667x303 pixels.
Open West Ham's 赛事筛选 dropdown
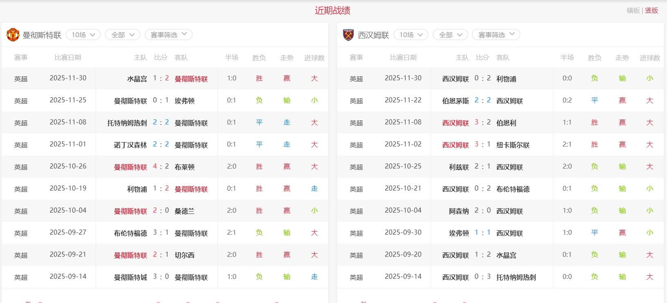pyautogui.click(x=496, y=35)
